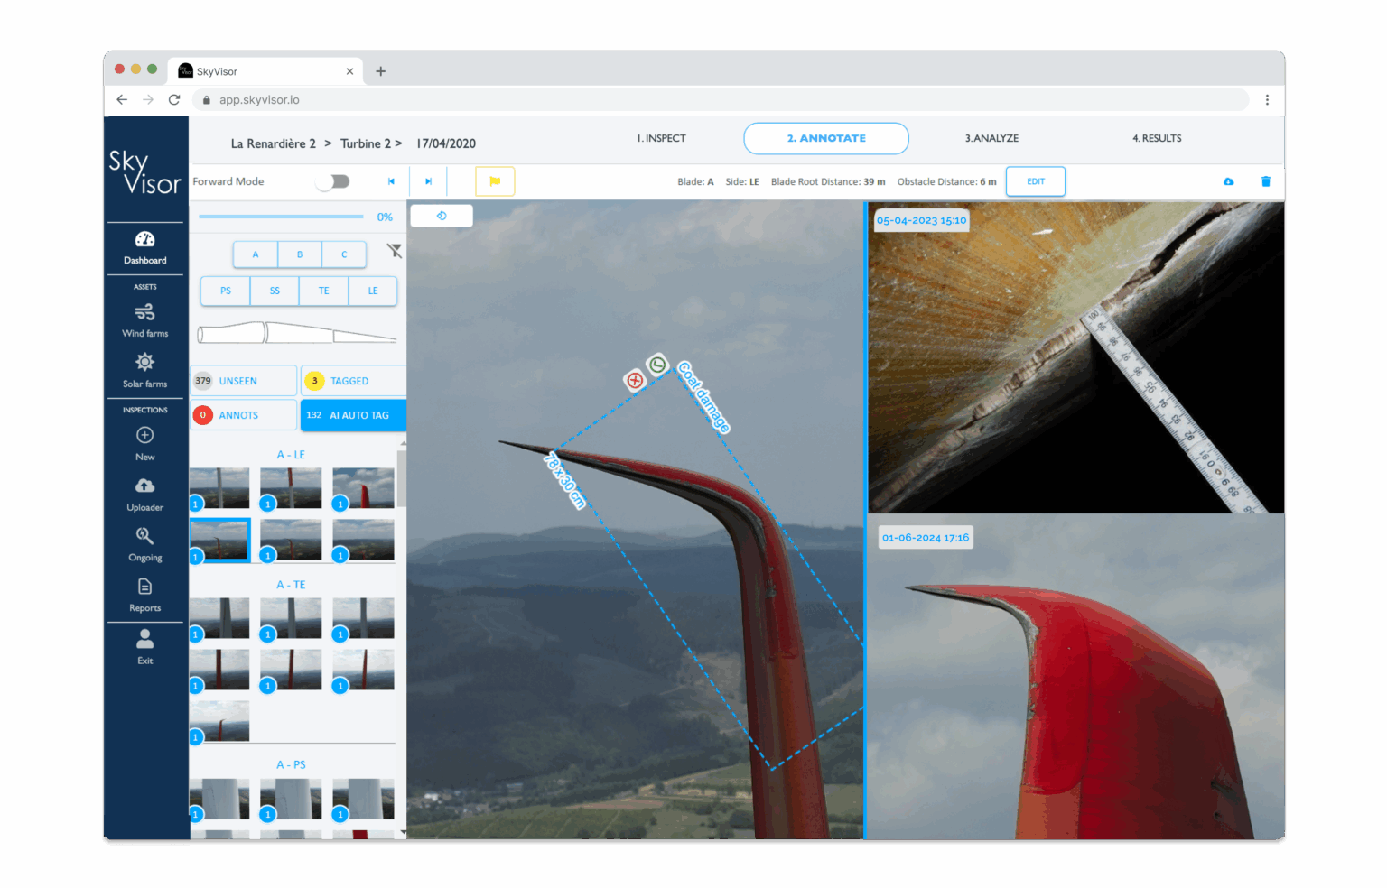Select the LE side filter
The width and height of the screenshot is (1387, 888).
coord(373,291)
